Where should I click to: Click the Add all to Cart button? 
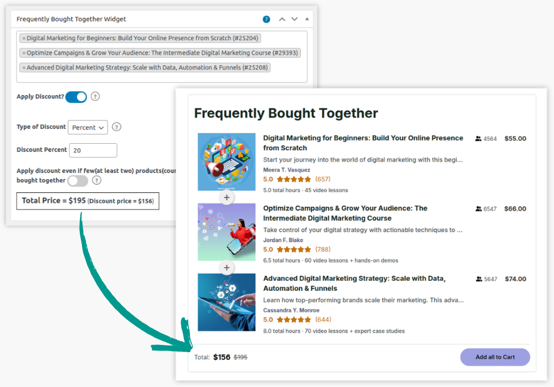(x=495, y=357)
